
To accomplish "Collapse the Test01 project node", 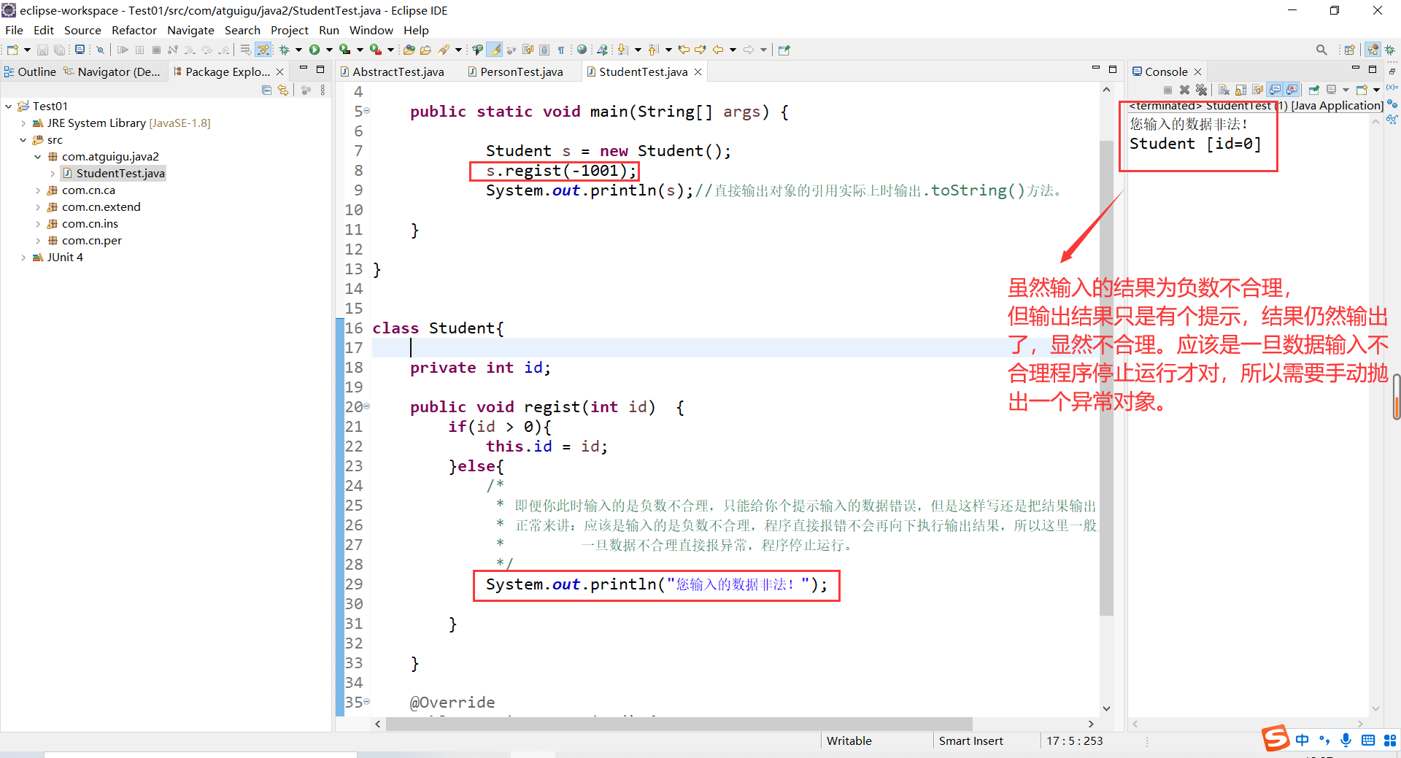I will [x=9, y=106].
